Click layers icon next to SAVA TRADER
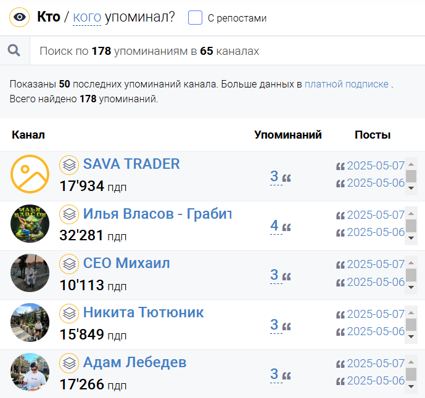Viewport: 425px width, 398px height. click(69, 164)
